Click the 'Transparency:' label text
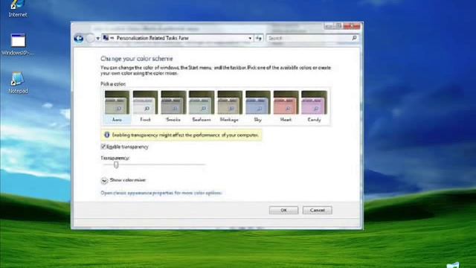The width and height of the screenshot is (476, 268). pos(115,158)
